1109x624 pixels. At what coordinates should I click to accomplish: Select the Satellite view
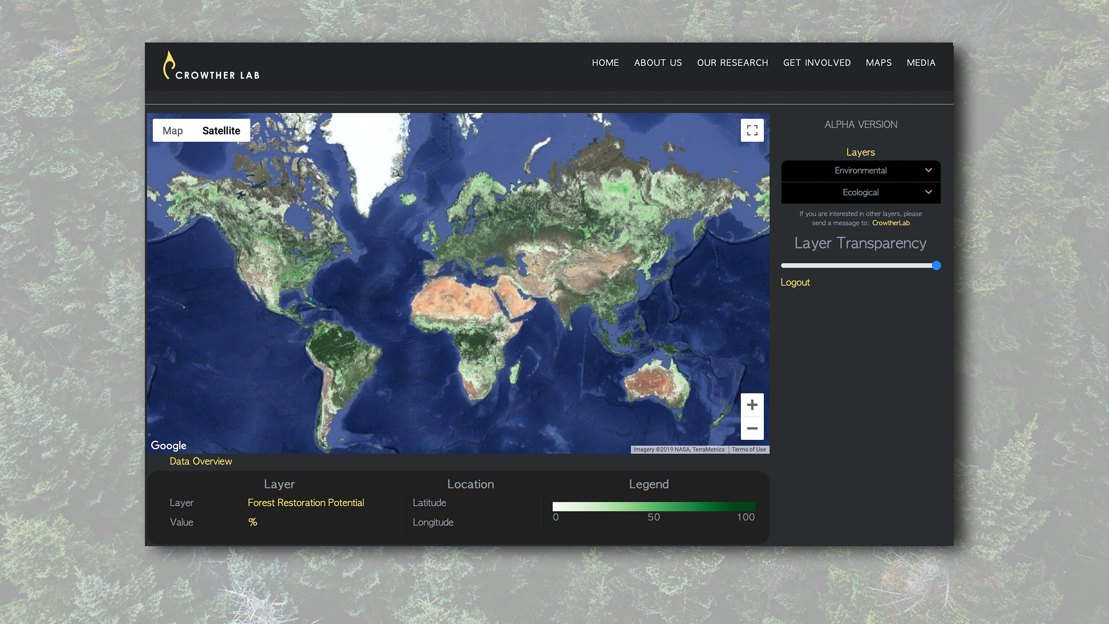click(x=221, y=130)
